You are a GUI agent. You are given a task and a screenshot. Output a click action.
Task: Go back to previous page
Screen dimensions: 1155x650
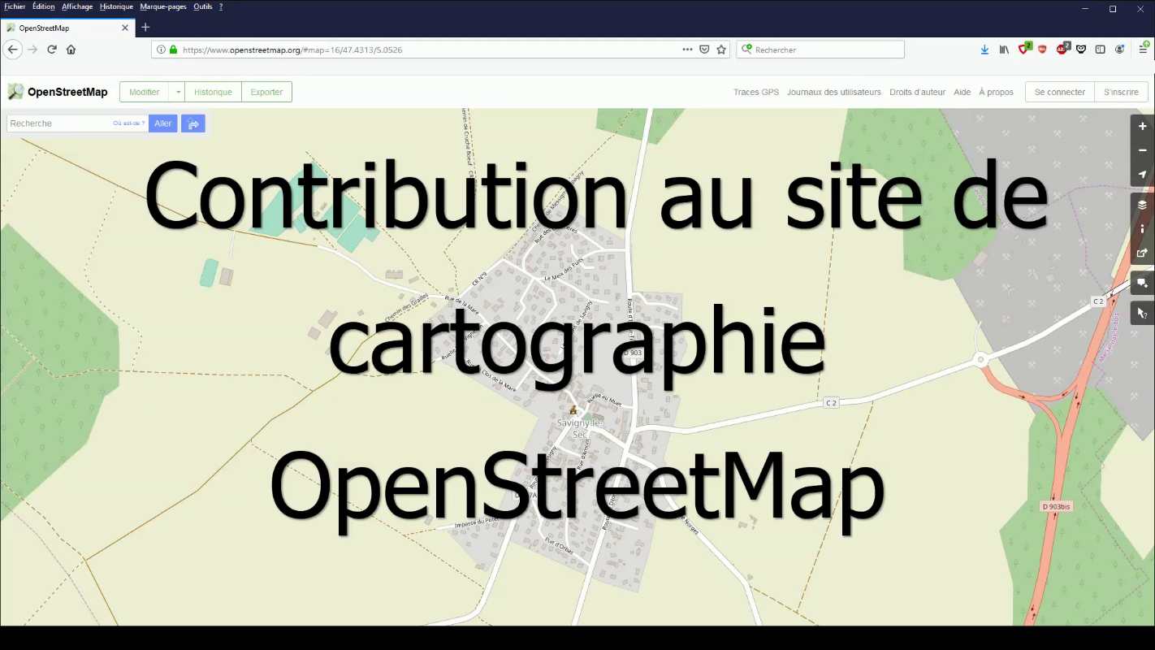(12, 50)
